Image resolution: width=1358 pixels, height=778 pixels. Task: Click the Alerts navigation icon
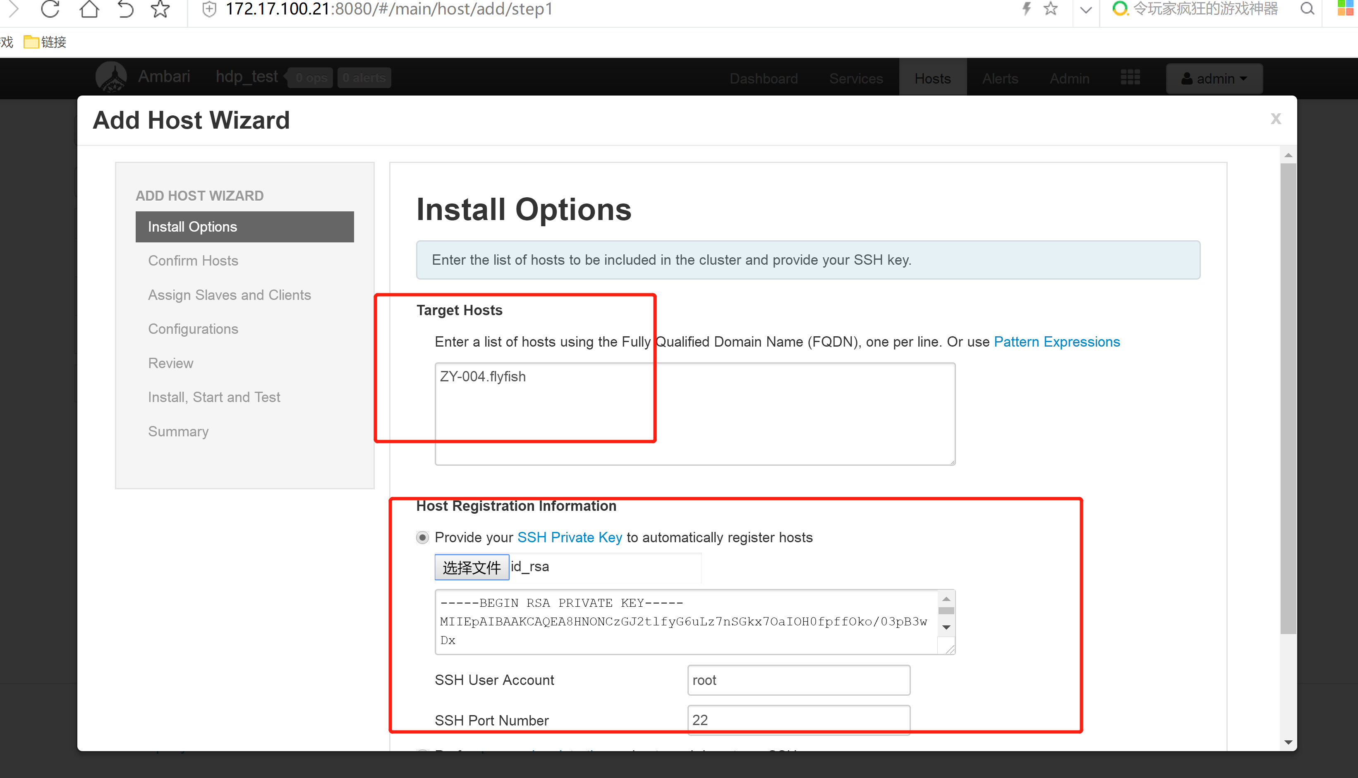point(1000,78)
